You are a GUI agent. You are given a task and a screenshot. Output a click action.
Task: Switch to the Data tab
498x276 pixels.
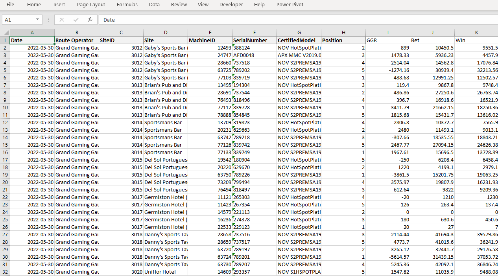[154, 5]
